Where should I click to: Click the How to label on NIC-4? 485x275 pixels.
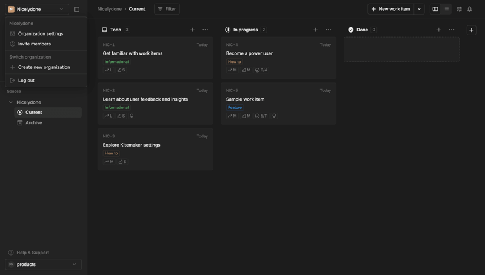[x=234, y=62]
